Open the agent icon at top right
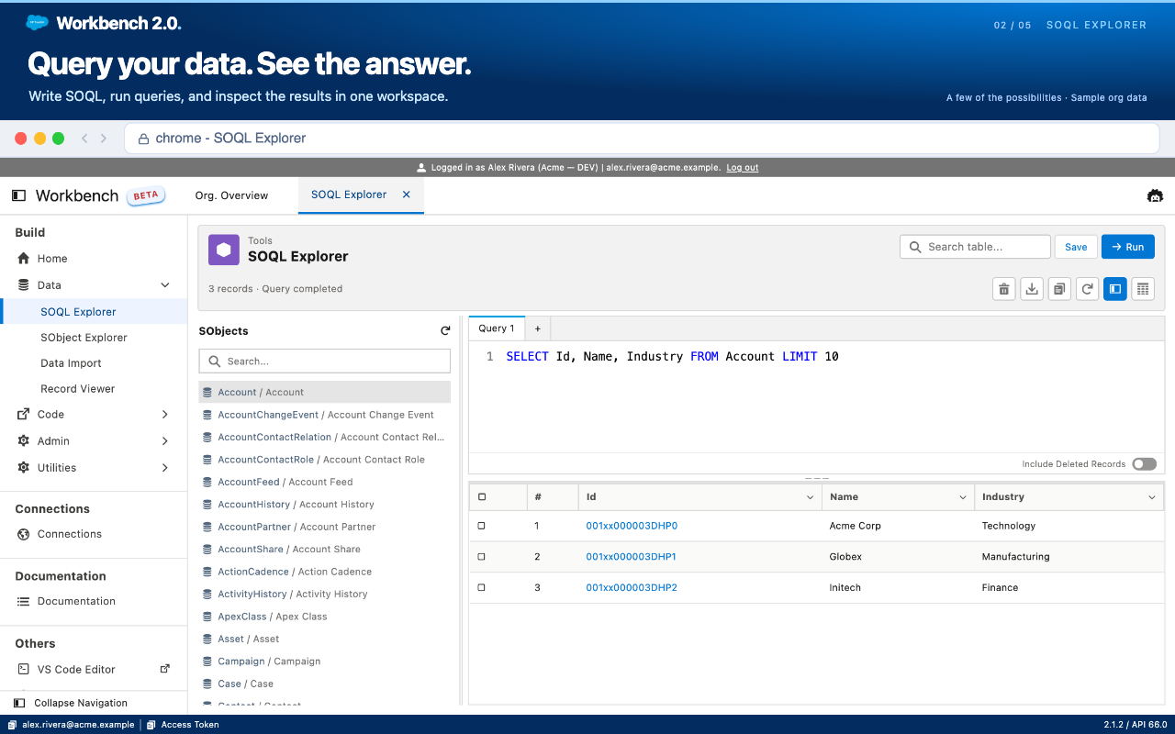Image resolution: width=1175 pixels, height=734 pixels. point(1155,195)
